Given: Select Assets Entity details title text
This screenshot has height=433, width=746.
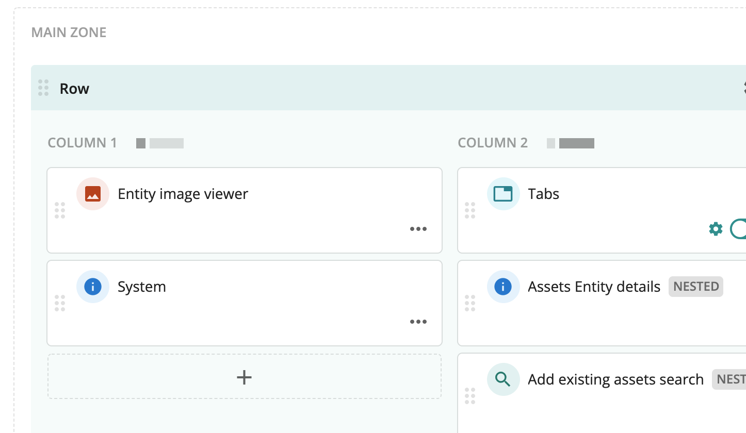Looking at the screenshot, I should coord(594,287).
